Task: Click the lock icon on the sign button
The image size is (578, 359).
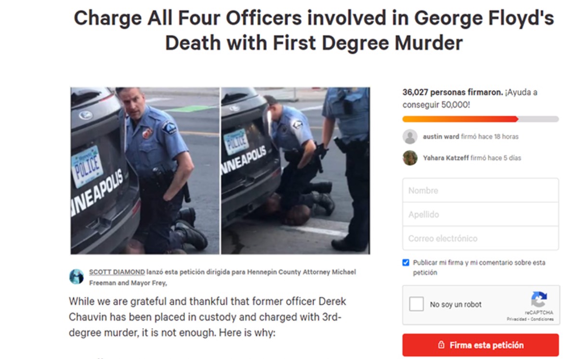Action: coord(441,345)
